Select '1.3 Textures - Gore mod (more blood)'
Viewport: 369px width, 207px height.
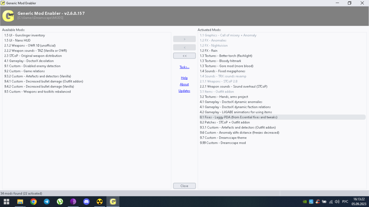point(227,66)
